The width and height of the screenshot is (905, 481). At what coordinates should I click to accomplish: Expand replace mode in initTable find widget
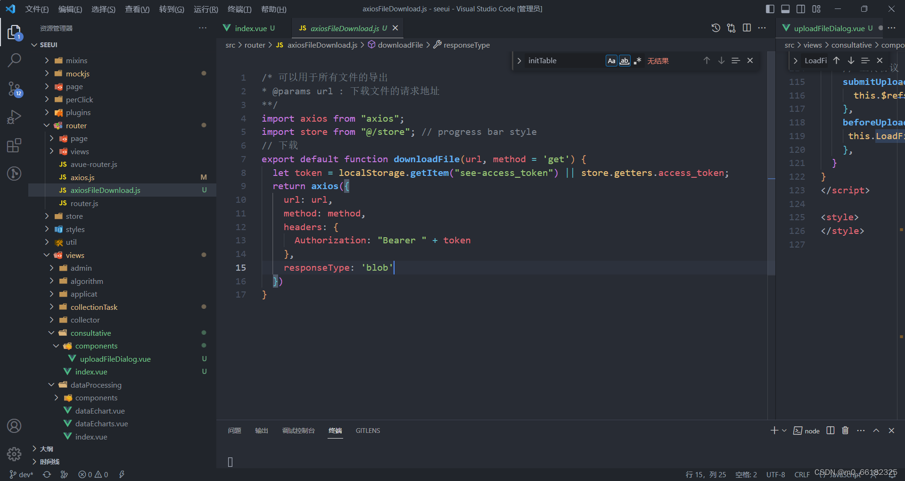pyautogui.click(x=519, y=61)
